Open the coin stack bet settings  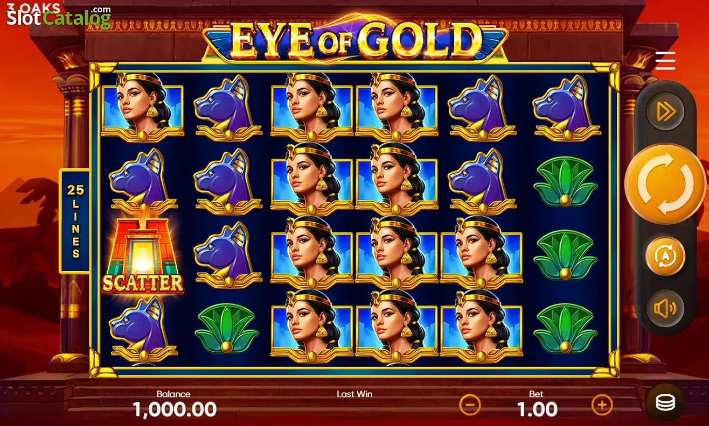click(x=665, y=402)
